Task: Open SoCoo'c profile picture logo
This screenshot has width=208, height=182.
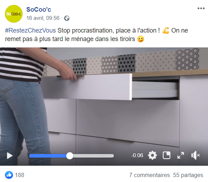Action: click(14, 14)
